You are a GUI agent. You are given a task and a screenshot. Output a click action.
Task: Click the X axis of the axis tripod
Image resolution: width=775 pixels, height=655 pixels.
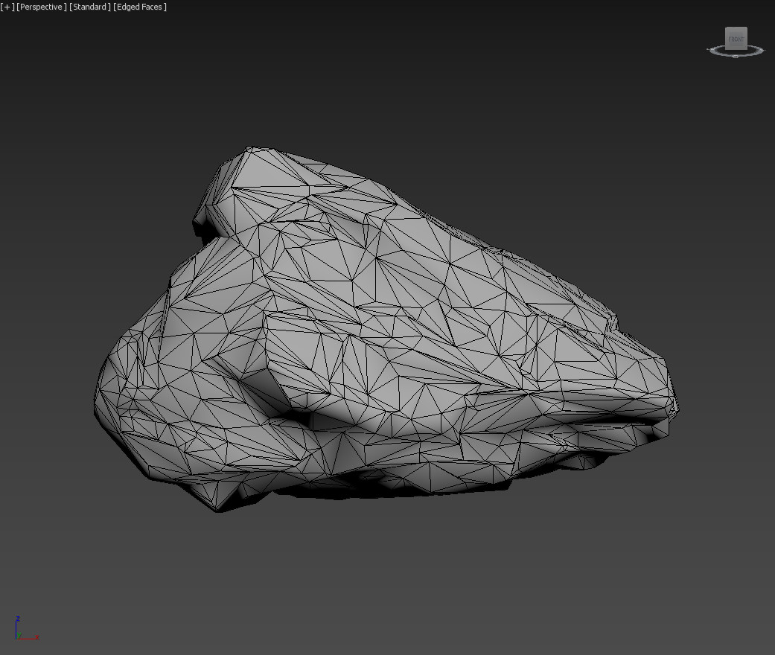(30, 637)
